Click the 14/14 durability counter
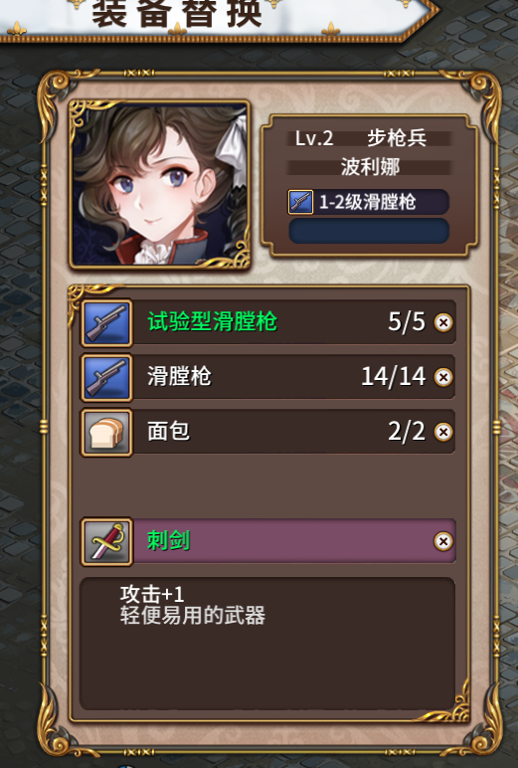Viewport: 518px width, 768px height. click(394, 377)
